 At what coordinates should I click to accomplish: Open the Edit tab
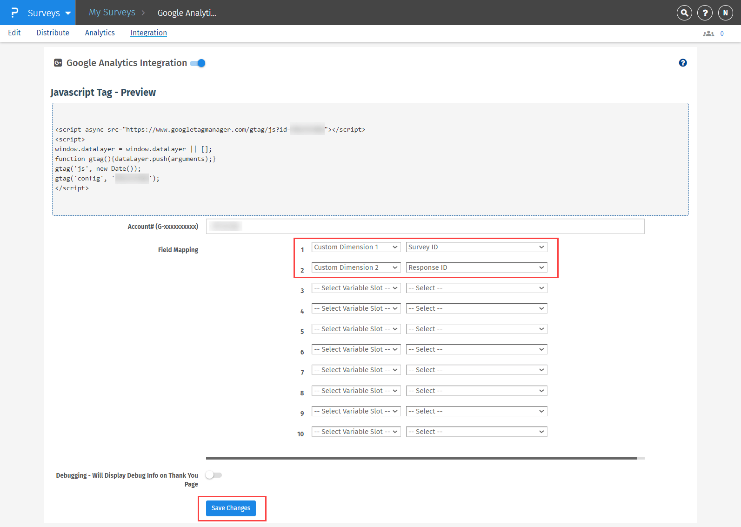[14, 33]
